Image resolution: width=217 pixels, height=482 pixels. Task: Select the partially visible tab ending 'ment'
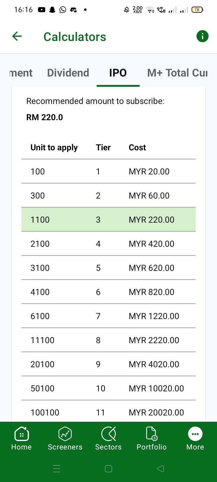click(x=21, y=73)
